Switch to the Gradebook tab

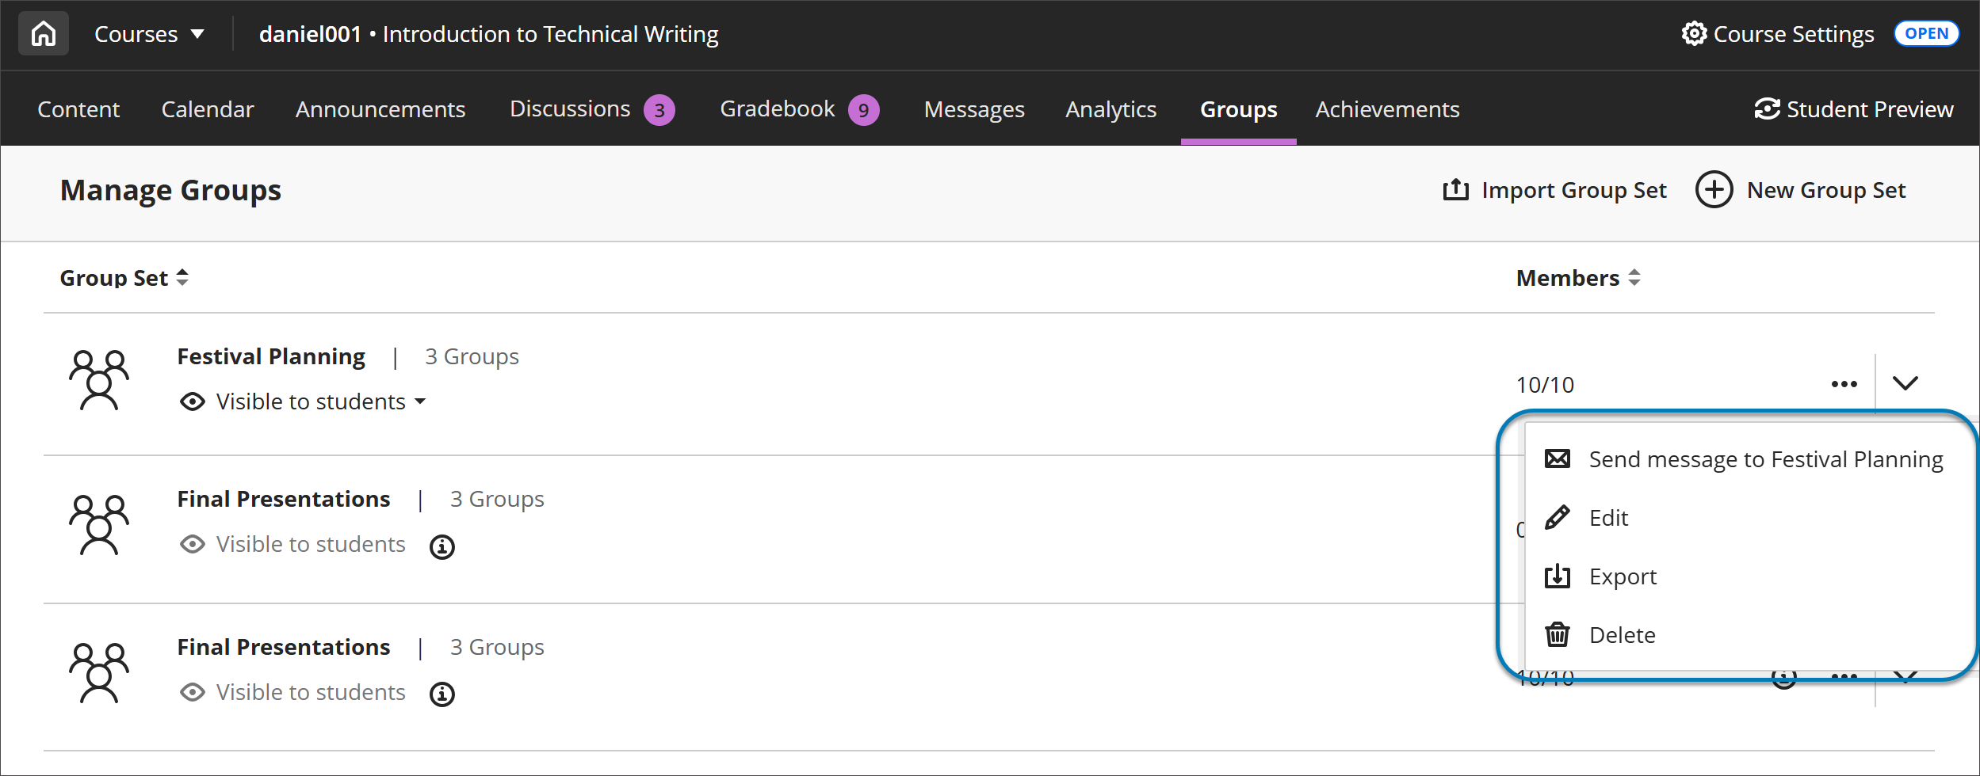click(778, 108)
